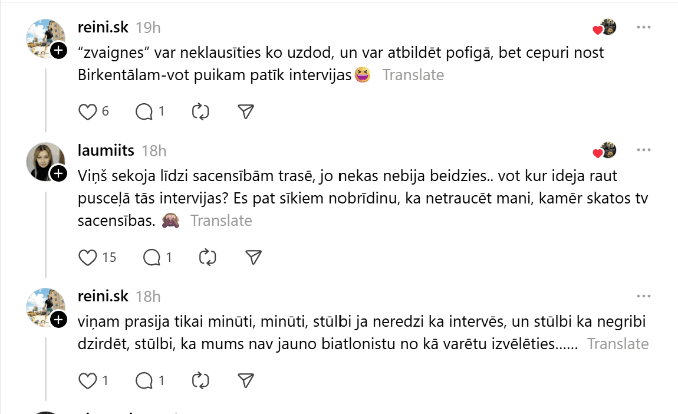Open more options menu on laumiits' post
678x414 pixels.
point(643,150)
